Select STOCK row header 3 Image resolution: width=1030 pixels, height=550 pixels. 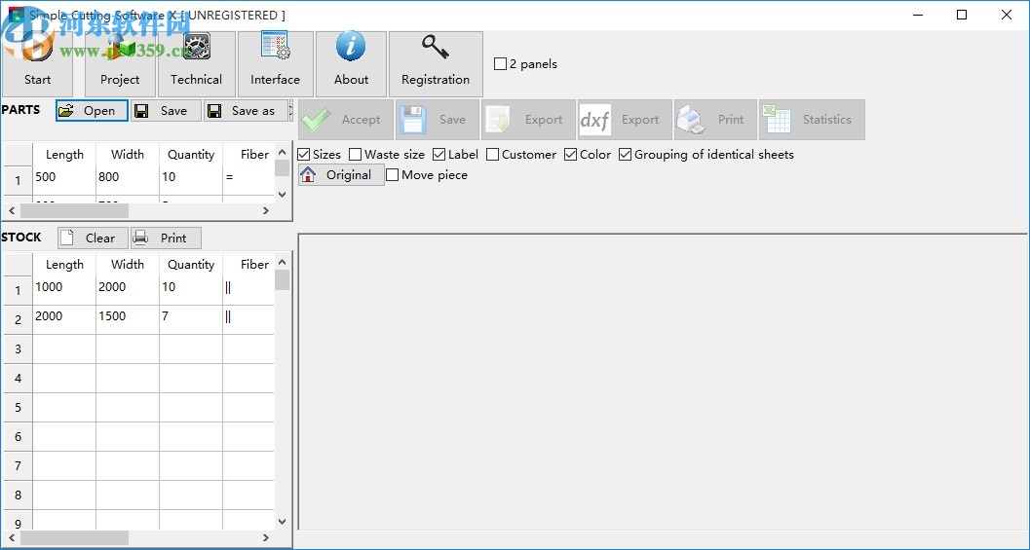coord(18,349)
